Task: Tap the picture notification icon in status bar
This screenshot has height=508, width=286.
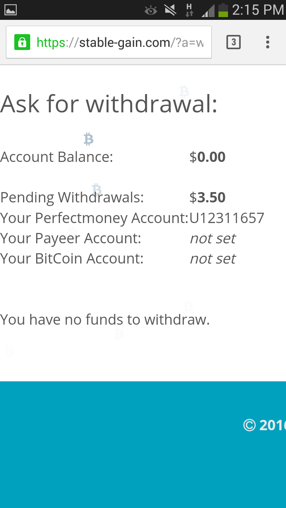Action: [11, 10]
